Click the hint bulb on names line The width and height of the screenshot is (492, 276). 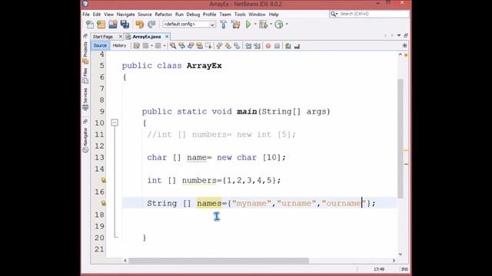click(103, 203)
